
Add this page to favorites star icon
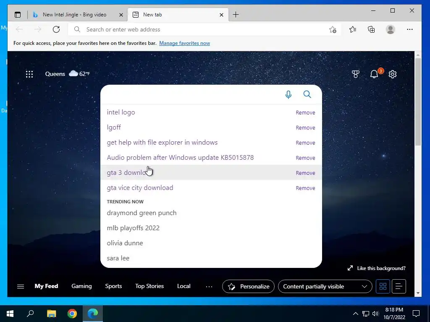tap(333, 29)
